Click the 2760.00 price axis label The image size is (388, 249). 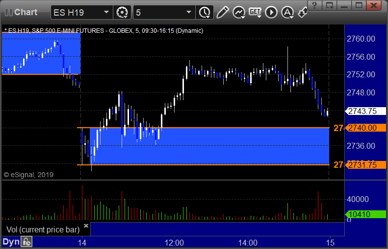pyautogui.click(x=361, y=39)
